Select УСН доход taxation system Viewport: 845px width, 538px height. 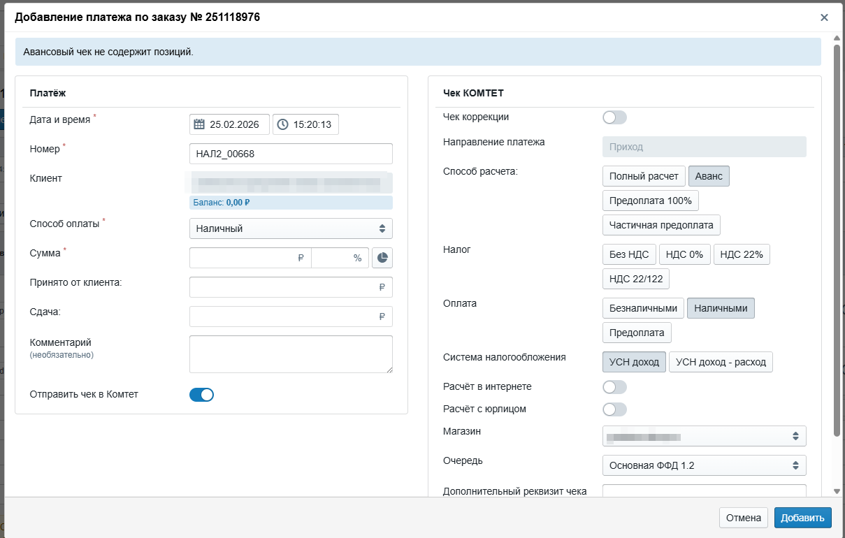634,362
